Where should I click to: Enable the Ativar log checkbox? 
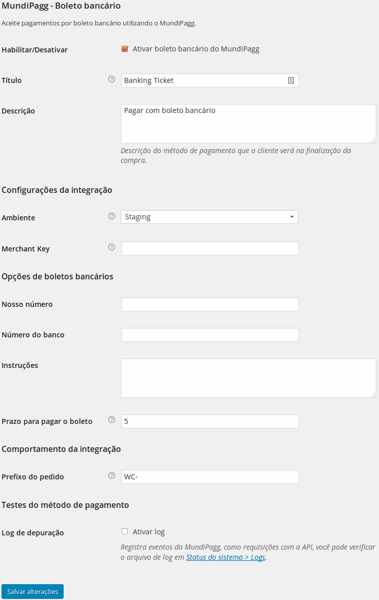point(125,531)
